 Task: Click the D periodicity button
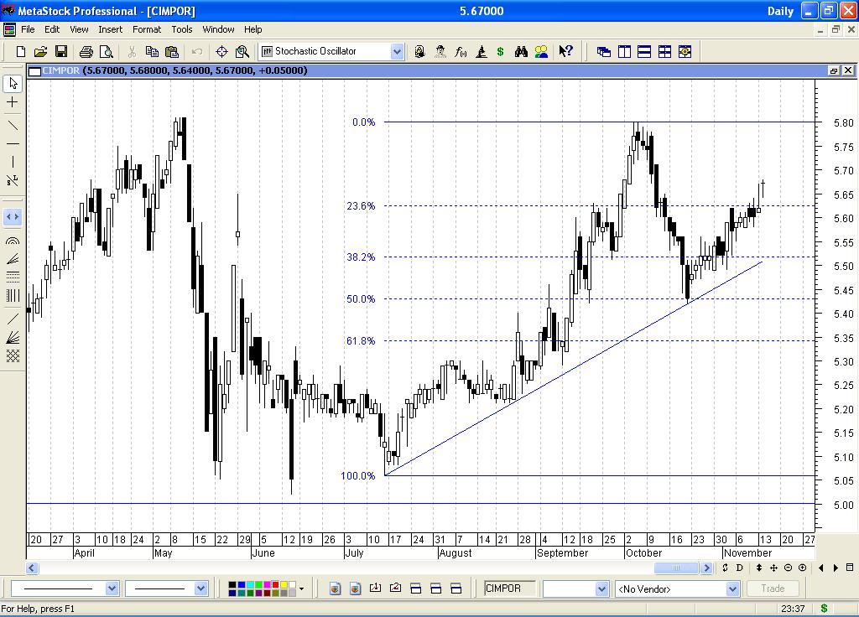tap(740, 568)
